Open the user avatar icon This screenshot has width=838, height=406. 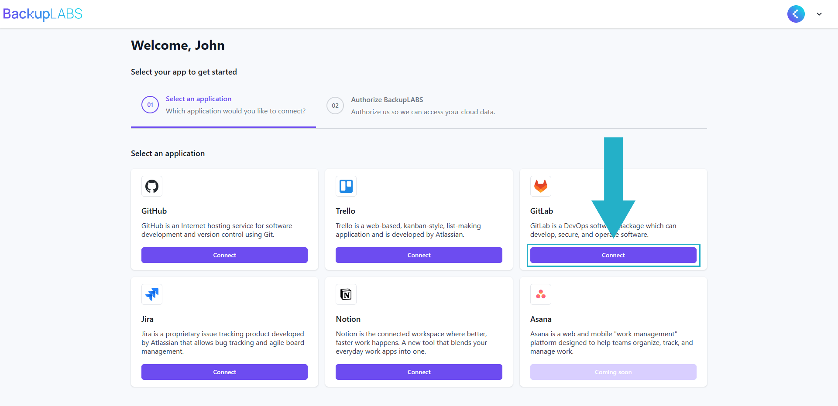[x=796, y=14]
